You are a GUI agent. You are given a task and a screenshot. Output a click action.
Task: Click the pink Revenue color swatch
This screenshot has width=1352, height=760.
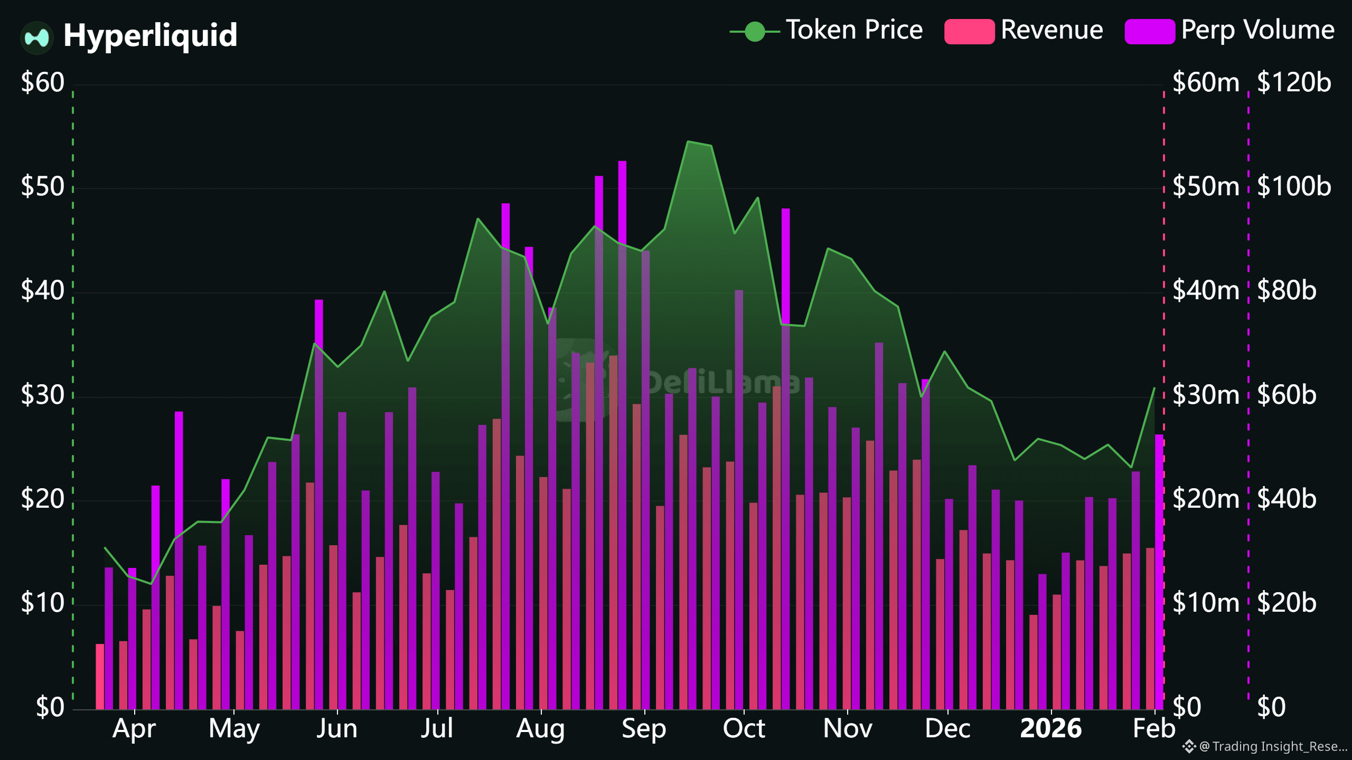[x=969, y=32]
